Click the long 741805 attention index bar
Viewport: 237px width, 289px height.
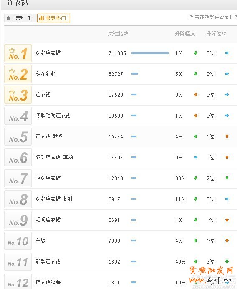pyautogui.click(x=150, y=53)
